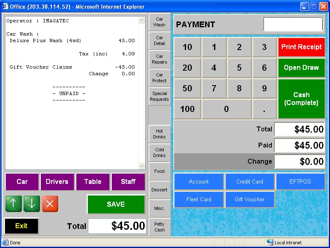Click the purple Drivers button
This screenshot has width=330, height=248.
(57, 182)
